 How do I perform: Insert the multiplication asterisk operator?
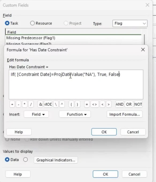click(25, 104)
